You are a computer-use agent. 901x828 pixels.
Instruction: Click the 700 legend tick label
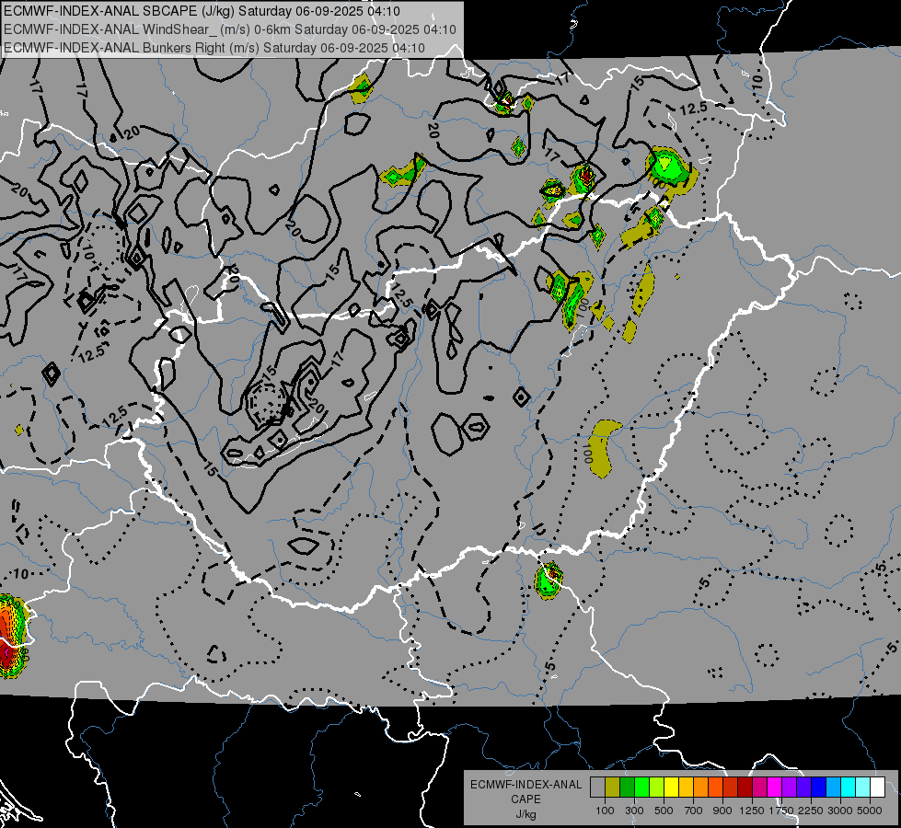[694, 811]
